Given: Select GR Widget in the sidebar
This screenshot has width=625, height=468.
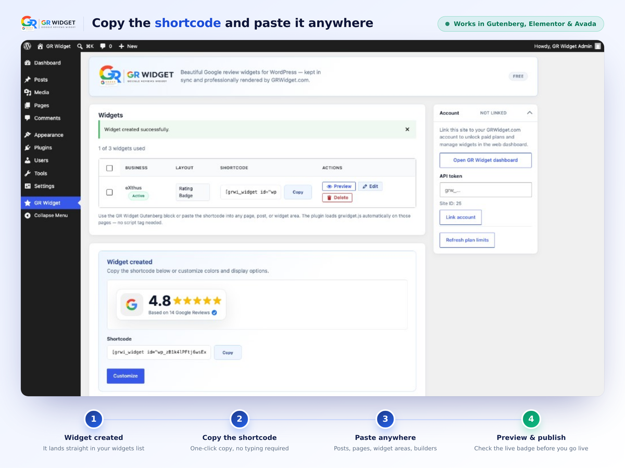Looking at the screenshot, I should coord(51,203).
